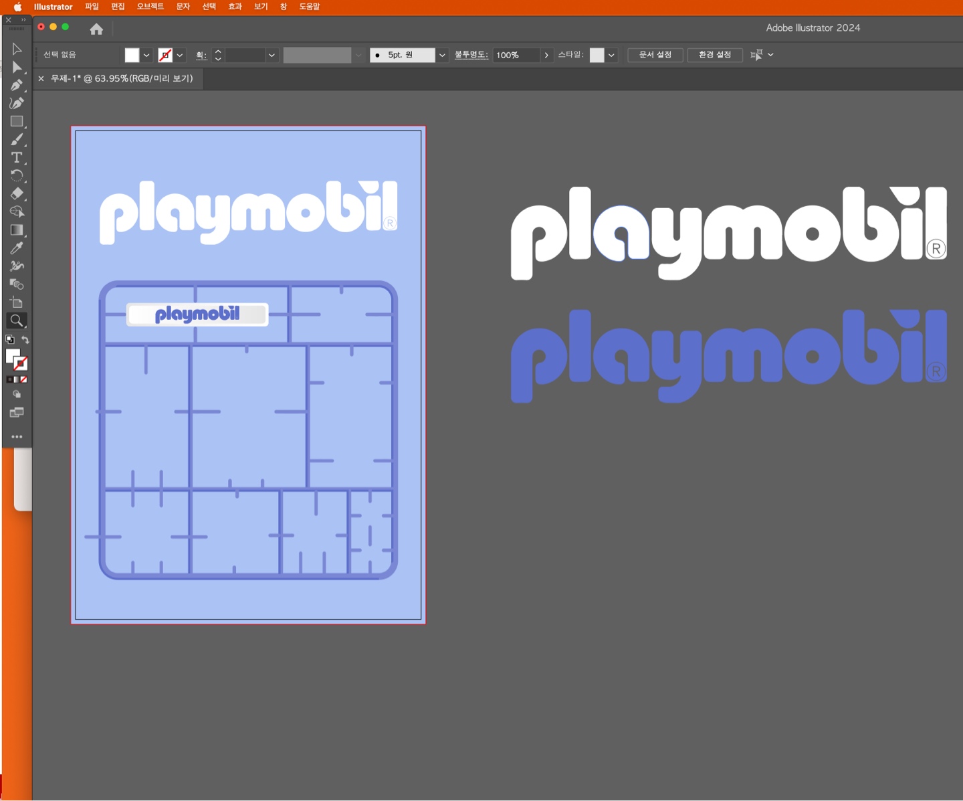Screen dimensions: 963x801
Task: Swap fill and stroke colors
Action: 25,340
